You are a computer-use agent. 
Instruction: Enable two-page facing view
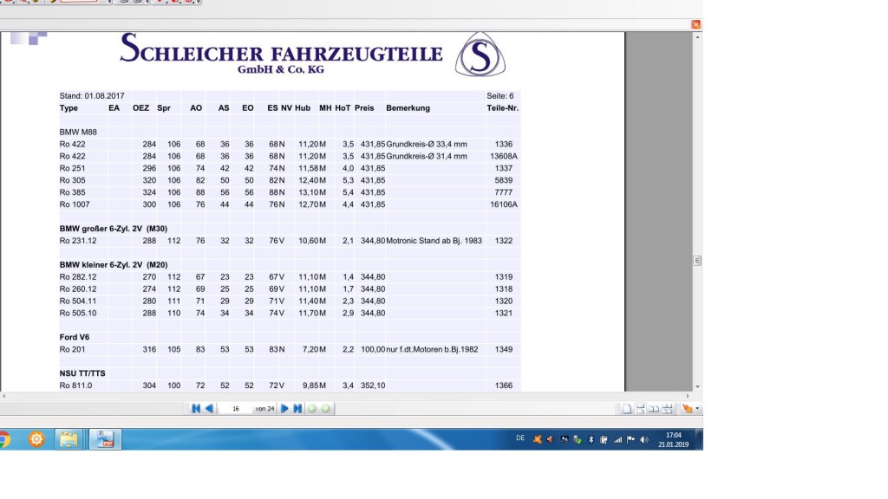654,409
